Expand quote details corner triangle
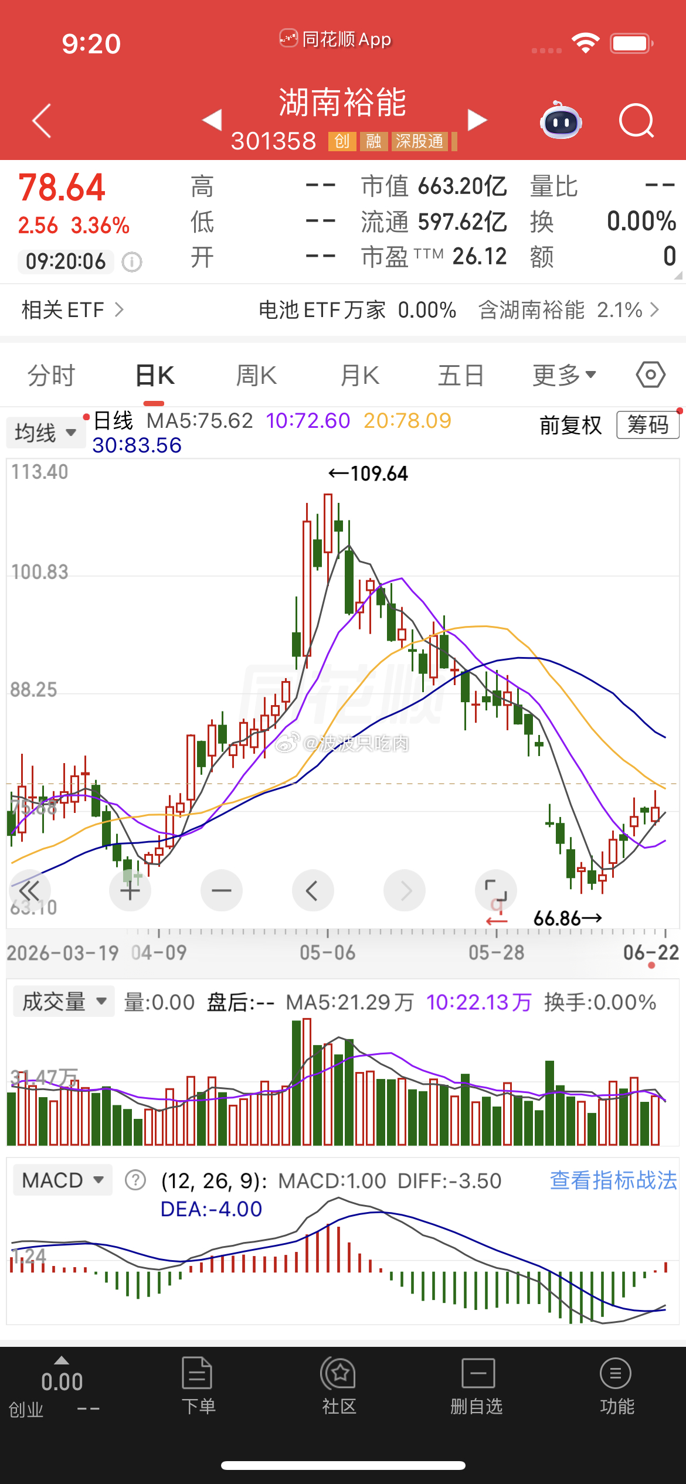This screenshot has width=686, height=1484. point(678,275)
